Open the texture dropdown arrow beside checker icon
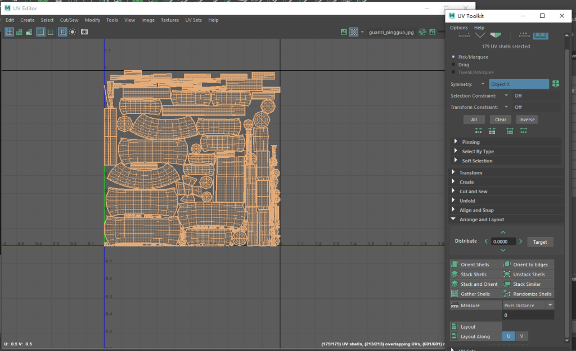Viewport: 576px width, 351px height. (x=362, y=32)
